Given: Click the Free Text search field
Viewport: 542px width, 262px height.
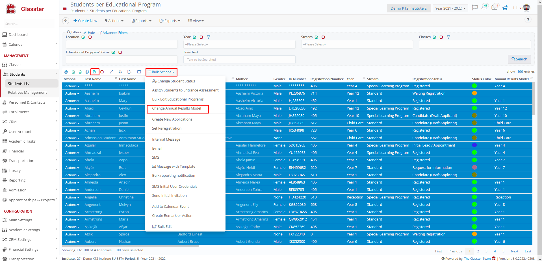Looking at the screenshot, I should coord(239,60).
